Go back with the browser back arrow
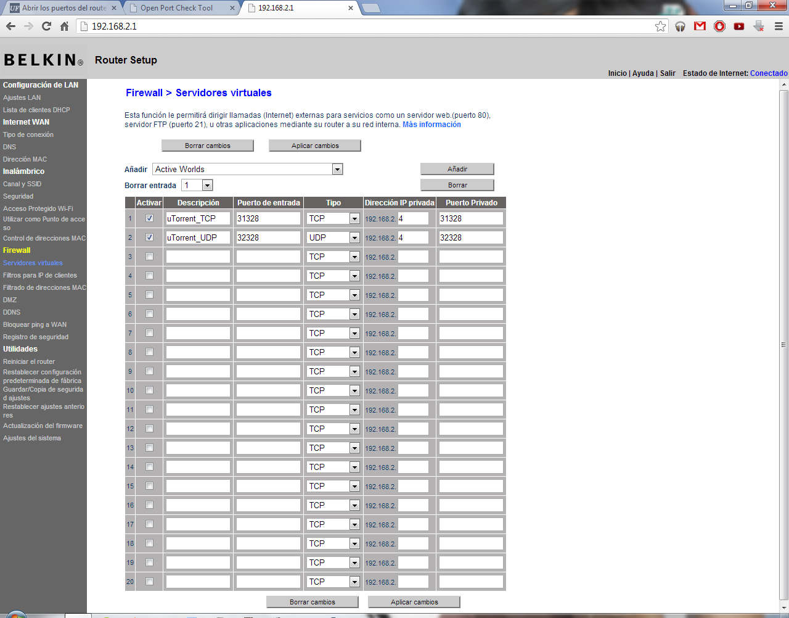 click(10, 27)
